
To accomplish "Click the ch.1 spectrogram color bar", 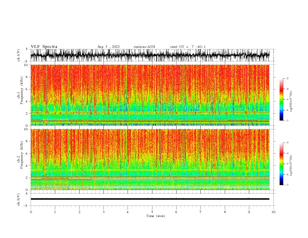I will tap(281, 100).
